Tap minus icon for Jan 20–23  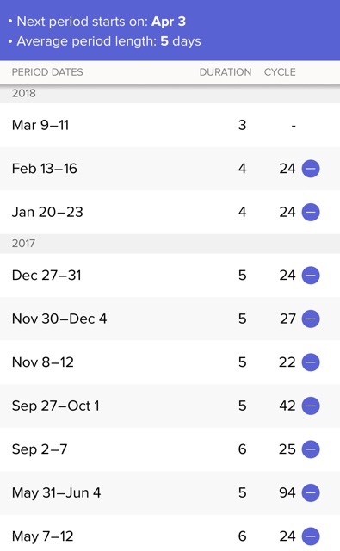coord(311,213)
